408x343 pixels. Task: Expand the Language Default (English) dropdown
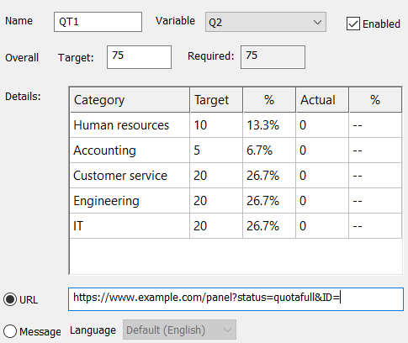click(179, 330)
